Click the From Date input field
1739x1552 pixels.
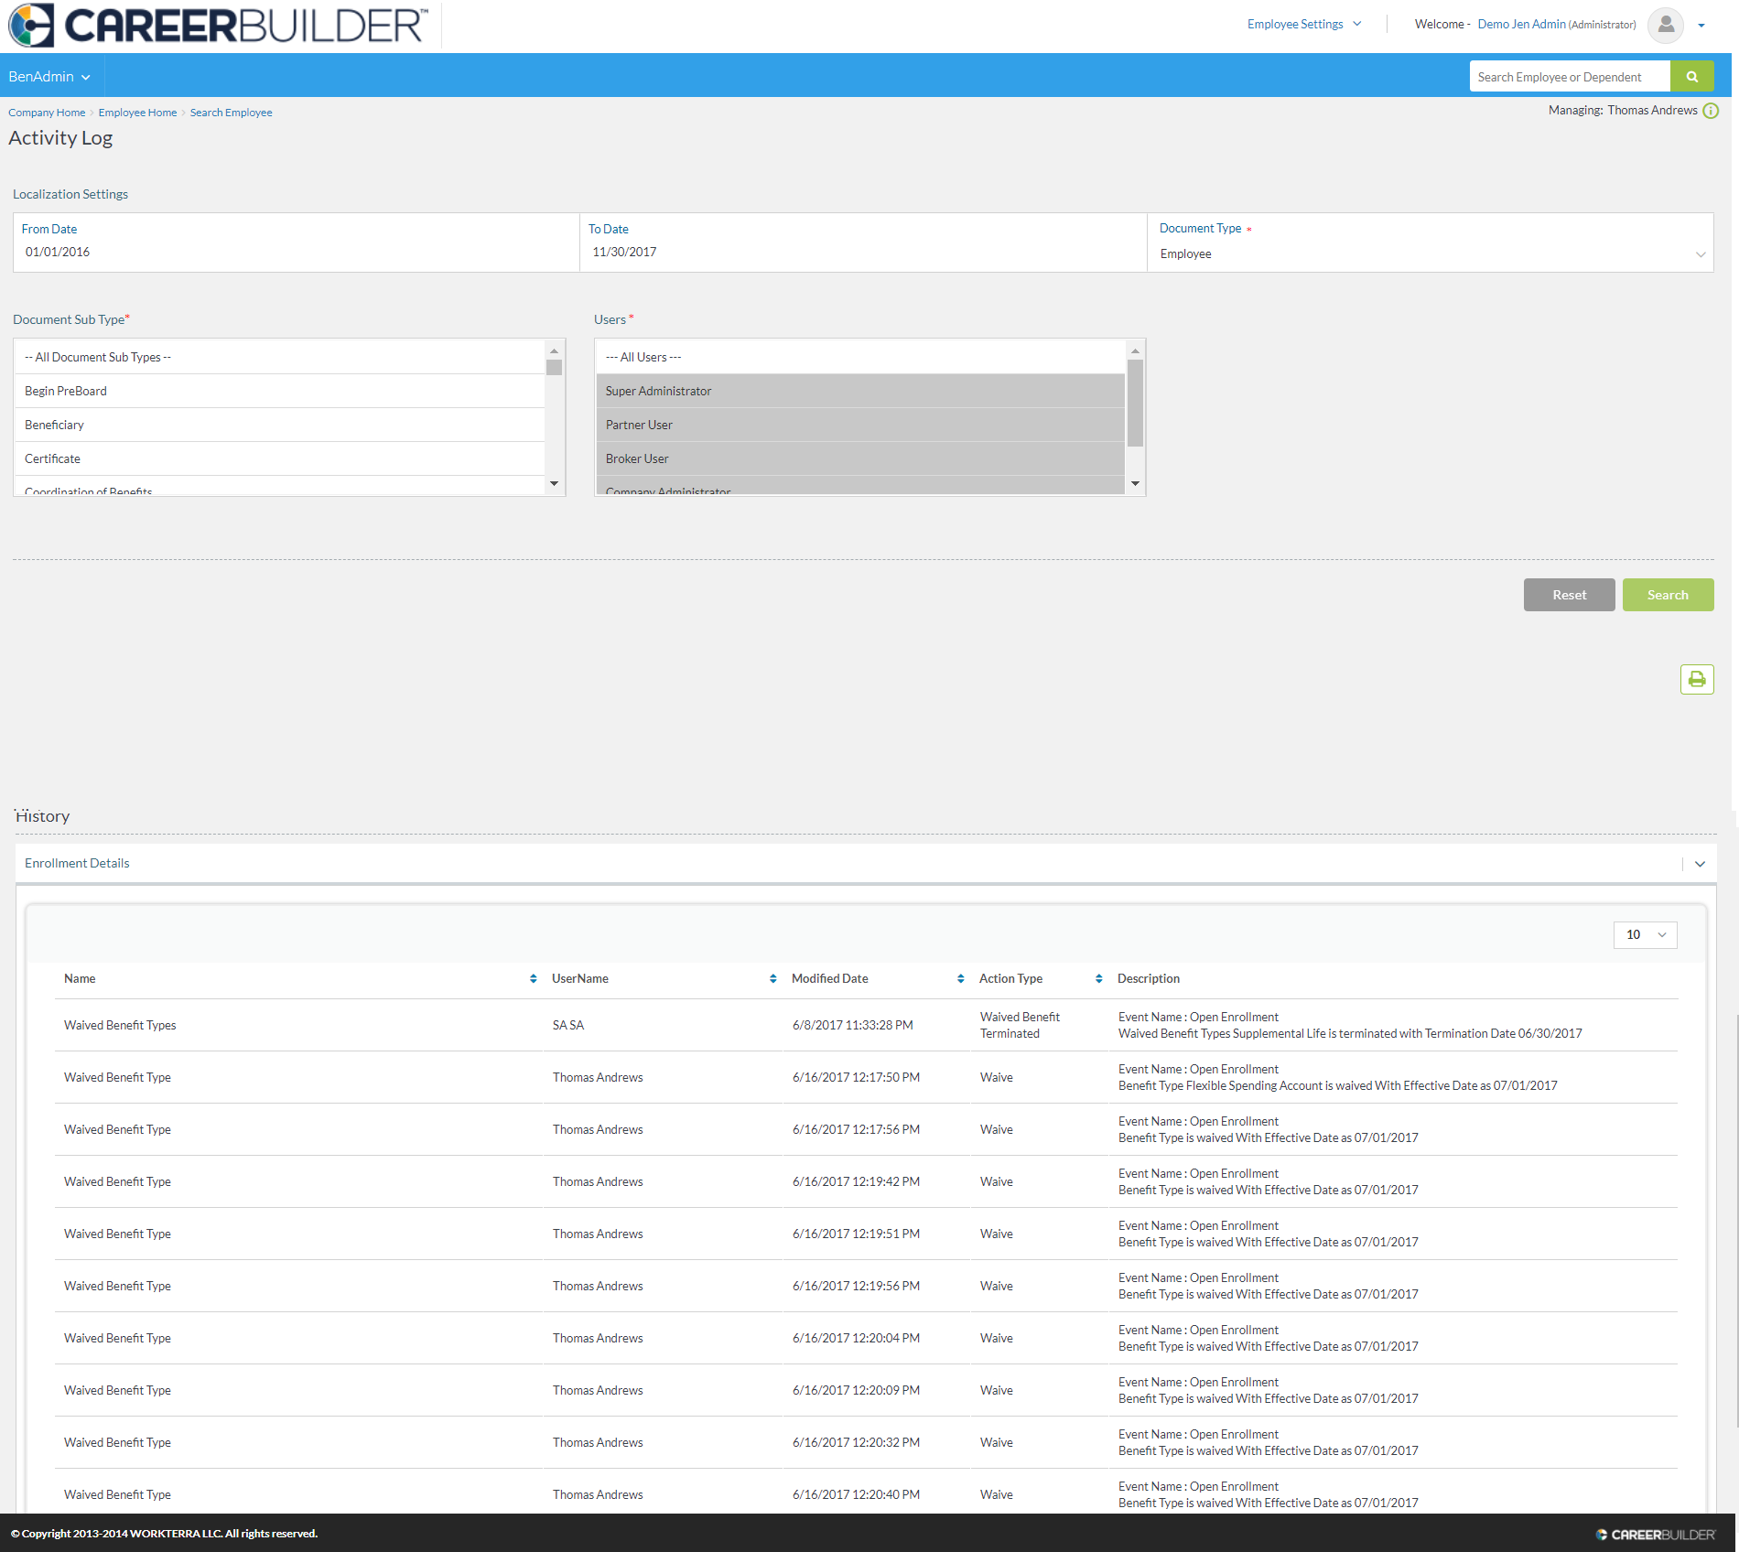coord(296,253)
